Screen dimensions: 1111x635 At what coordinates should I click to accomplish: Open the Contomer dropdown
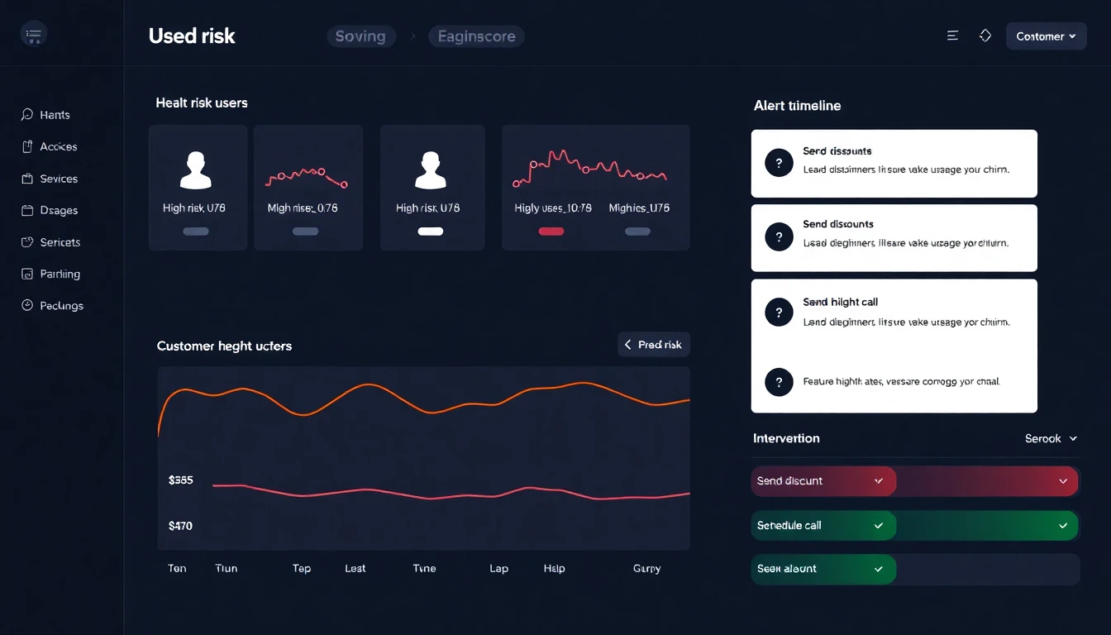tap(1046, 36)
